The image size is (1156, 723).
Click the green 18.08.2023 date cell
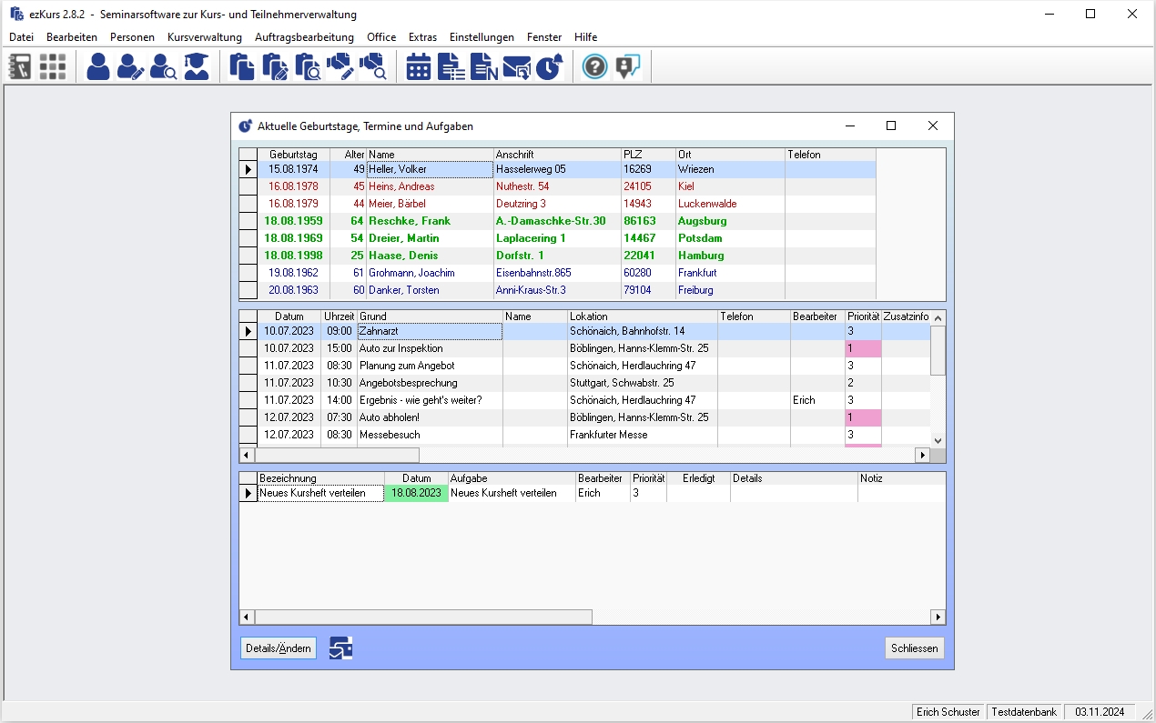[x=416, y=493]
